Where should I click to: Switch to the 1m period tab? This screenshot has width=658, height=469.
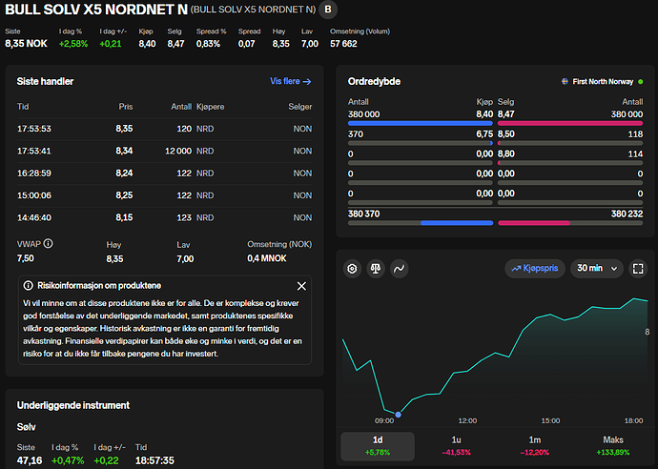541,445
